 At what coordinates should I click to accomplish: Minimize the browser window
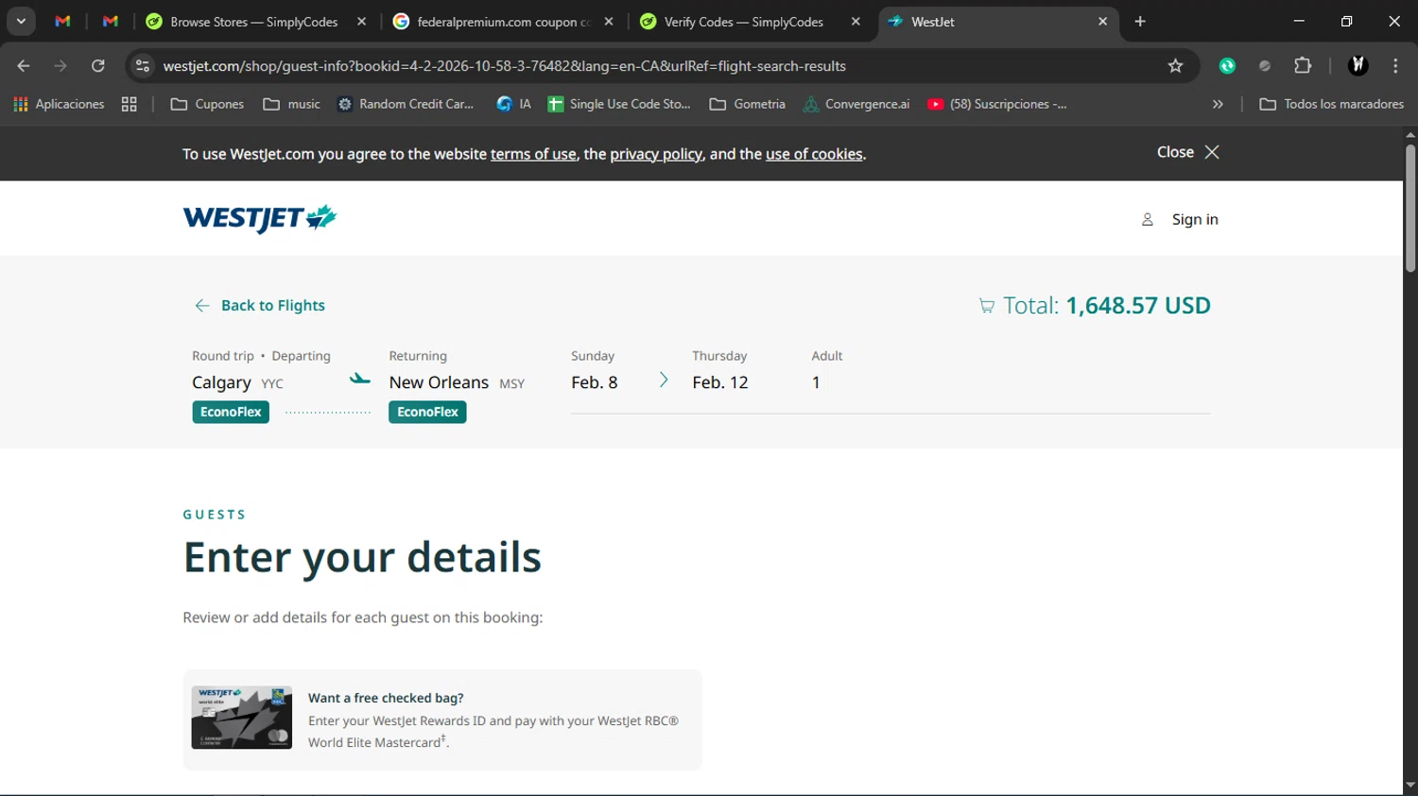point(1299,21)
